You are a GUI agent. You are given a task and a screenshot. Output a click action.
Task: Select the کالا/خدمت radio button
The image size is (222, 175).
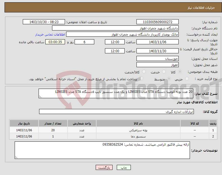click(144, 72)
